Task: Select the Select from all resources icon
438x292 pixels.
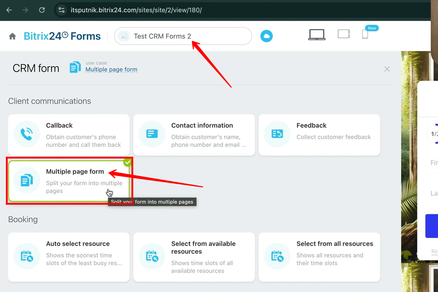Action: tap(277, 256)
